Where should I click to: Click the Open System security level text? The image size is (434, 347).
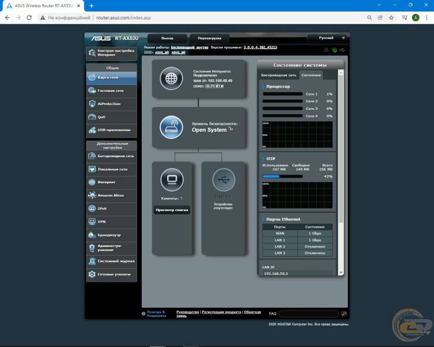point(209,130)
